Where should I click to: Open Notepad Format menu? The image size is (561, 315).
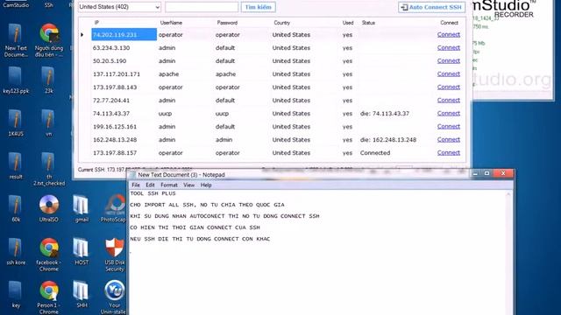point(169,185)
